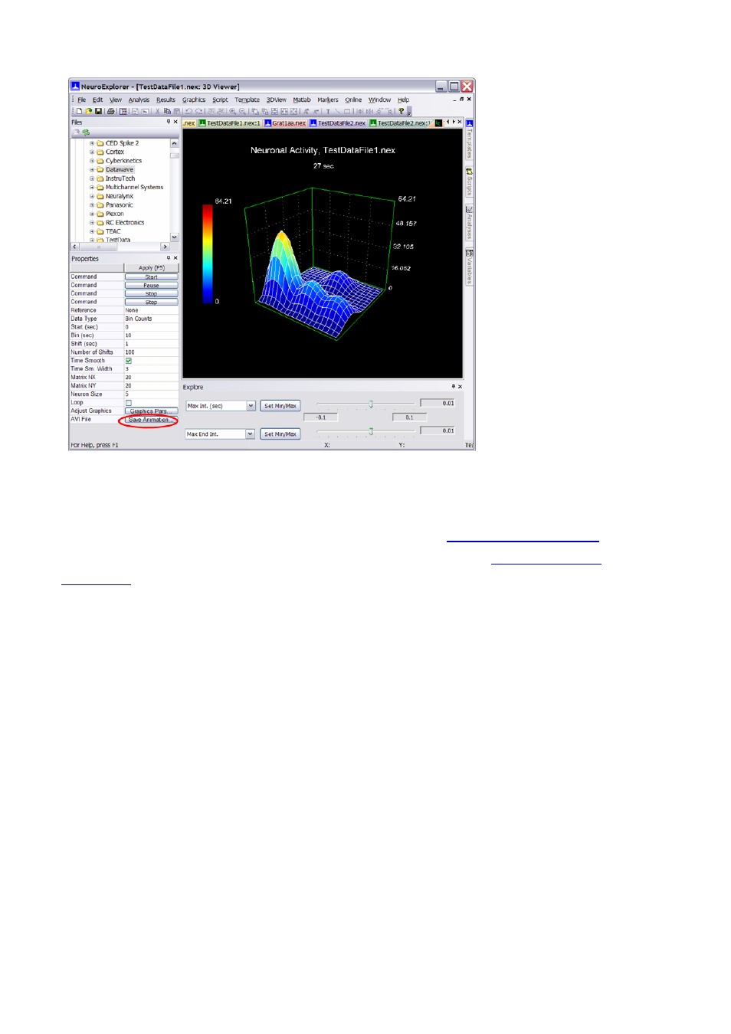Image resolution: width=731 pixels, height=1034 pixels.
Task: Open the Scripts side panel tab
Action: (470, 182)
